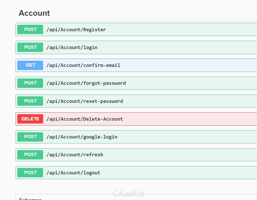Click the POST badge for refresh
This screenshot has height=200, width=257.
click(30, 155)
